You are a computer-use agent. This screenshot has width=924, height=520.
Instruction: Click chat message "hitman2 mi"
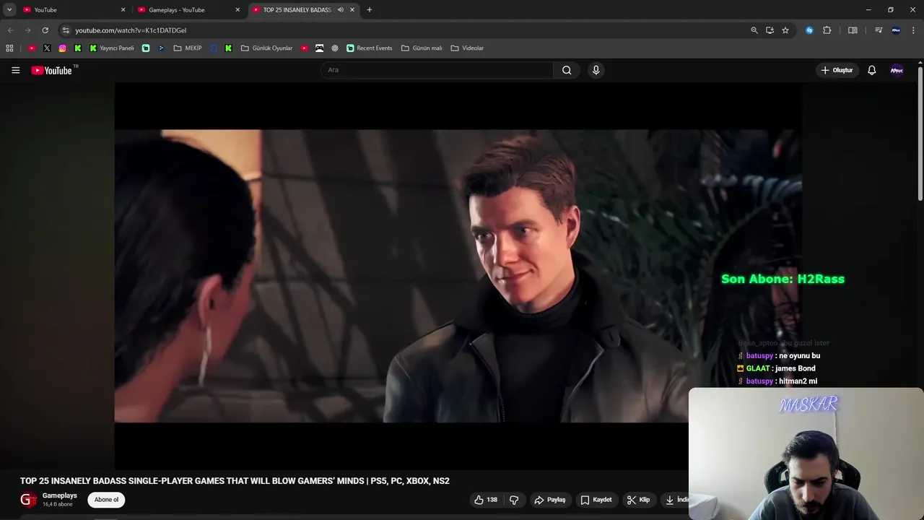798,381
